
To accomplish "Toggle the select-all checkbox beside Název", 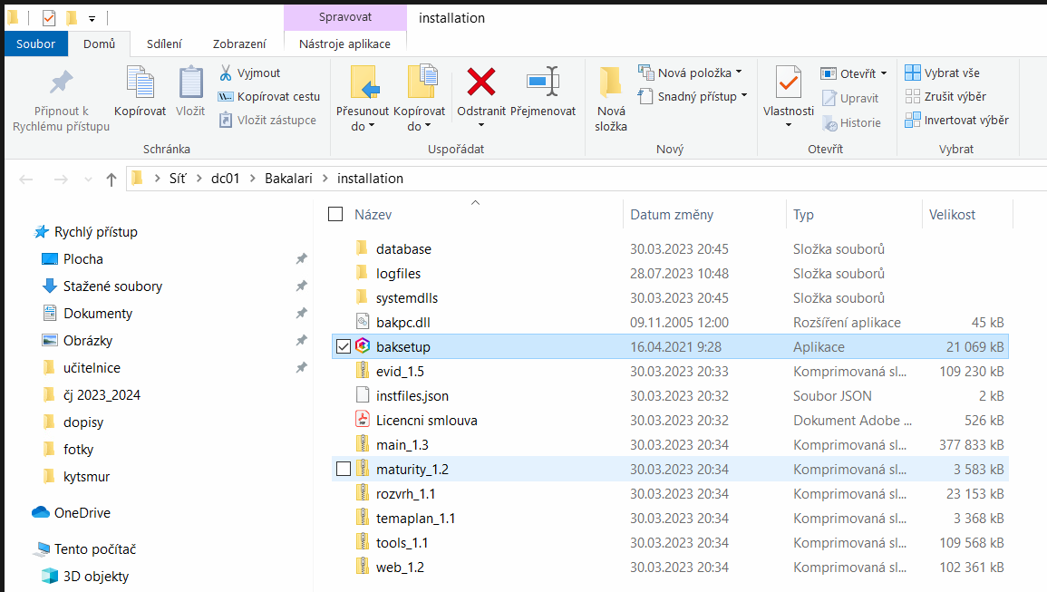I will tap(335, 214).
